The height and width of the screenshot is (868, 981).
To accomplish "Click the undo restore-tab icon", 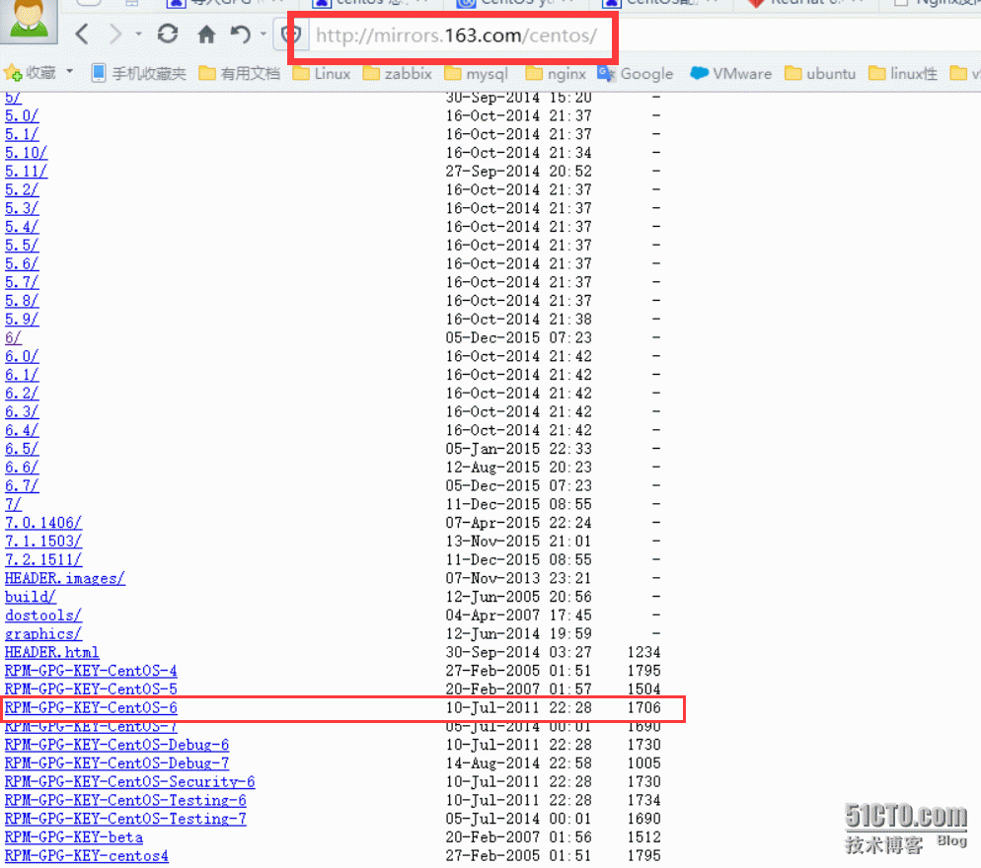I will tap(240, 34).
